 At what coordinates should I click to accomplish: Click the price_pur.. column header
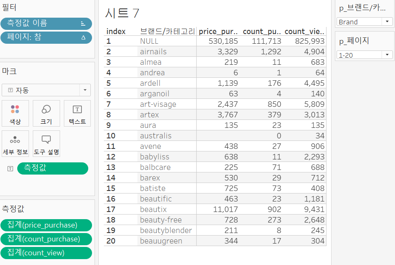218,32
